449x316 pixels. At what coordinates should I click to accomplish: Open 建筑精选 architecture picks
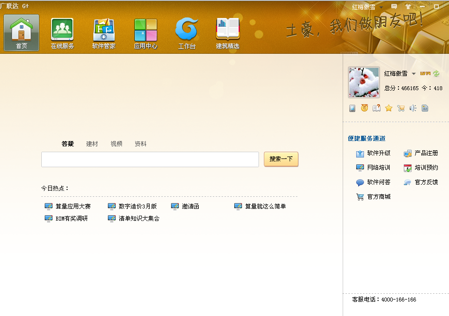(227, 33)
